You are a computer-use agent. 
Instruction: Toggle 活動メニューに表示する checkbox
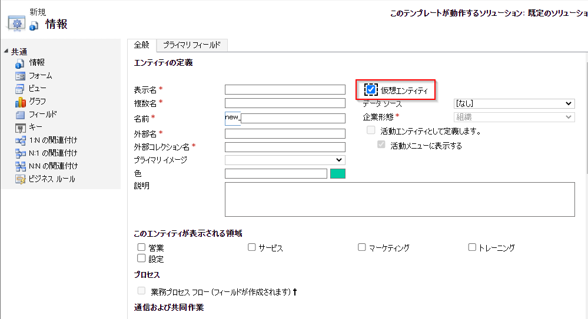coord(381,145)
